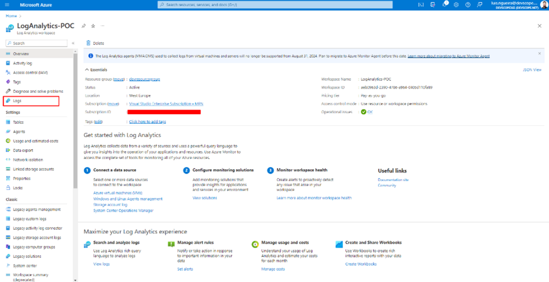Dismiss the Log Analytics agents info banner
The width and height of the screenshot is (549, 282).
click(539, 54)
